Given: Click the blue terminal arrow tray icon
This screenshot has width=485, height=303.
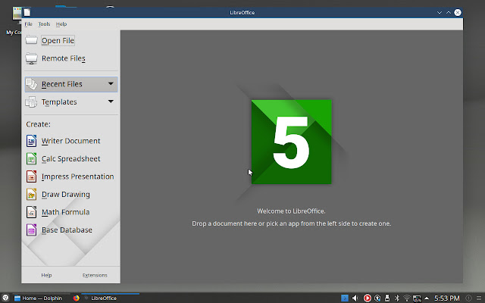Looking at the screenshot, I should coord(345,298).
